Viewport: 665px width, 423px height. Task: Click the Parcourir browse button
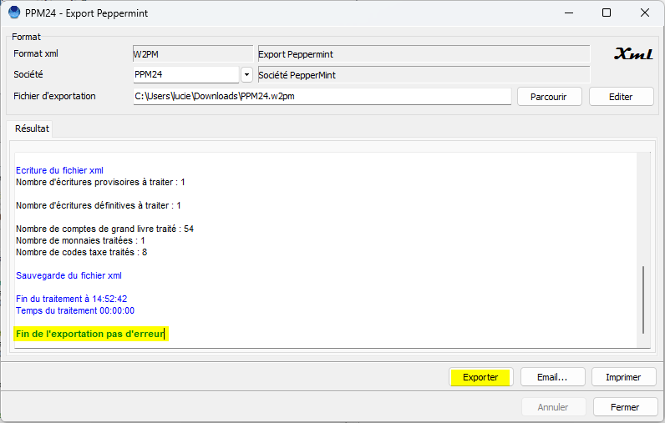pos(549,97)
